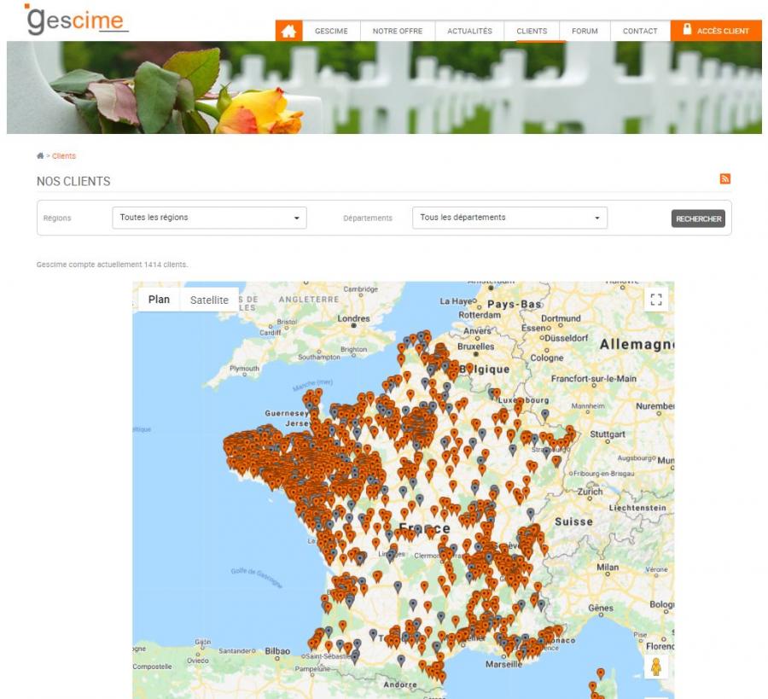
Task: Click the Gescime logo
Action: point(77,20)
